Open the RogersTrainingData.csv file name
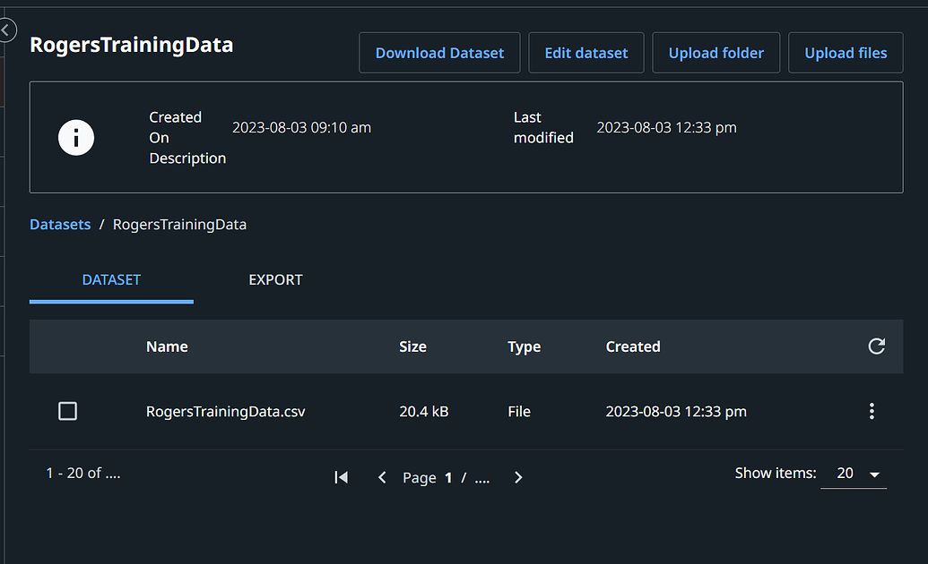The image size is (928, 564). click(226, 412)
